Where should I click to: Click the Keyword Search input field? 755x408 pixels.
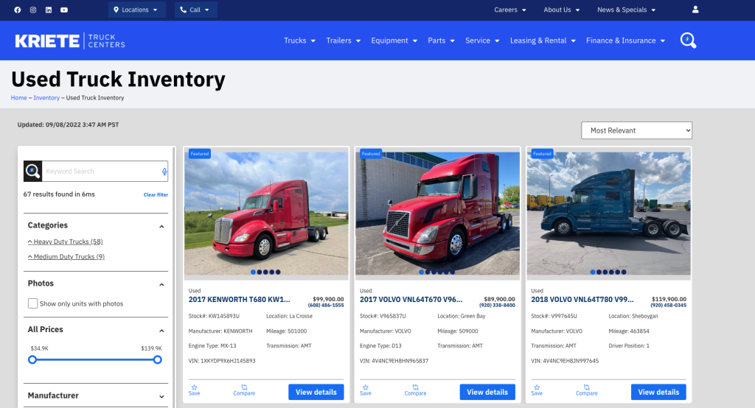click(x=102, y=172)
